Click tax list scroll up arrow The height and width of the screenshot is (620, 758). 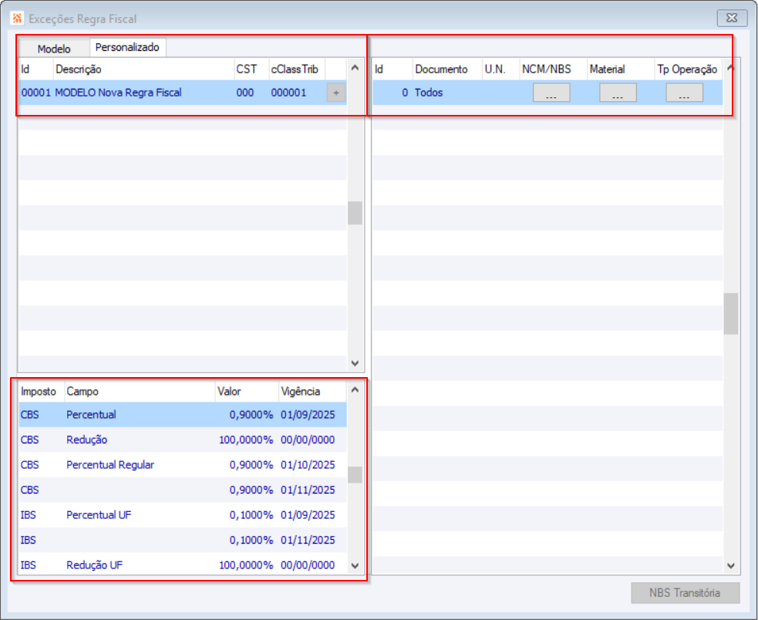355,389
